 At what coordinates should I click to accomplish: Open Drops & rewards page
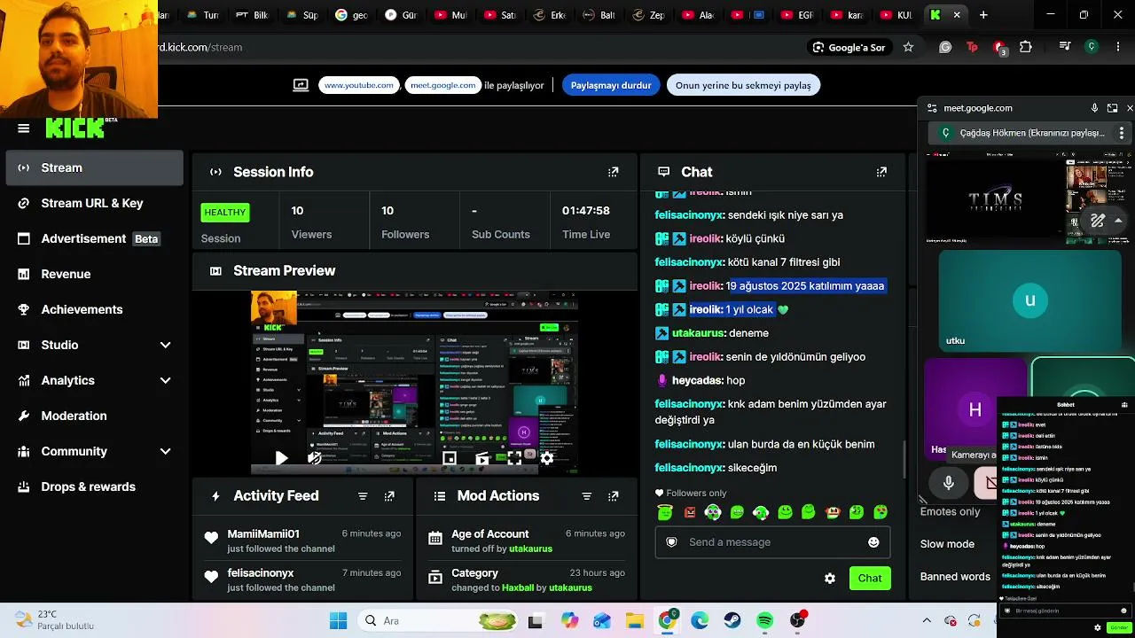point(95,486)
